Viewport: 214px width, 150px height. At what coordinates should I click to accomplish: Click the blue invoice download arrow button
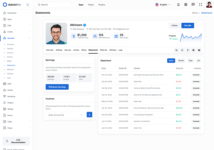click(89, 115)
